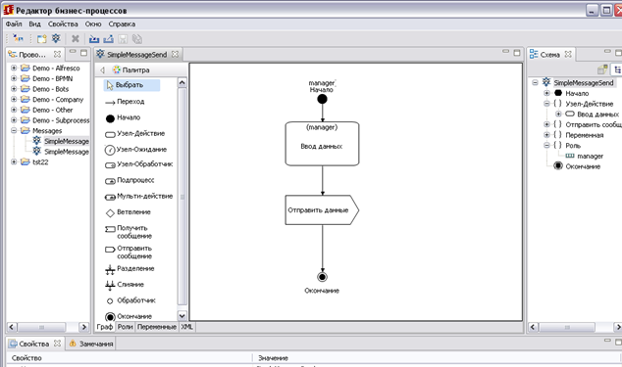Select the Окончание end node in palette
622x367 pixels.
(129, 316)
